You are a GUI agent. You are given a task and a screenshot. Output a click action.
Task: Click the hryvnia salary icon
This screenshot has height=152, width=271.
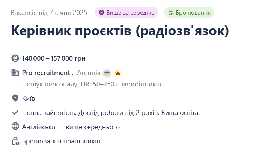coord(15,58)
